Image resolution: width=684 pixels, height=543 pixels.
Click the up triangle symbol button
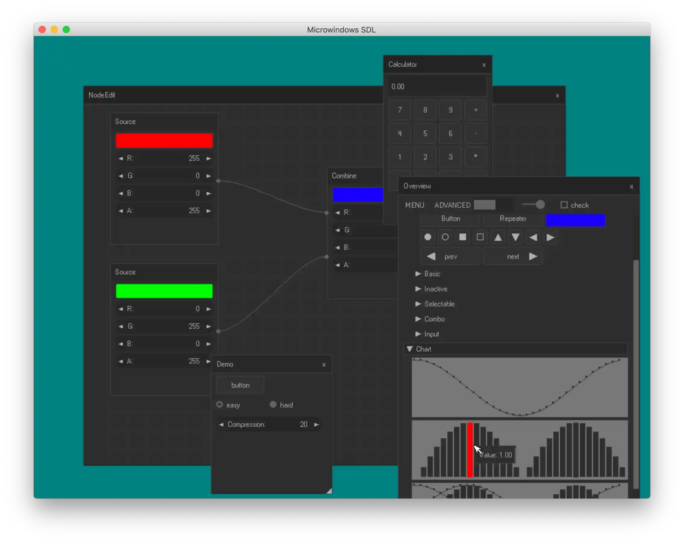coord(498,237)
